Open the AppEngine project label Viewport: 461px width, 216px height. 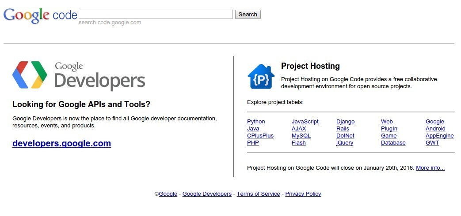coord(440,136)
